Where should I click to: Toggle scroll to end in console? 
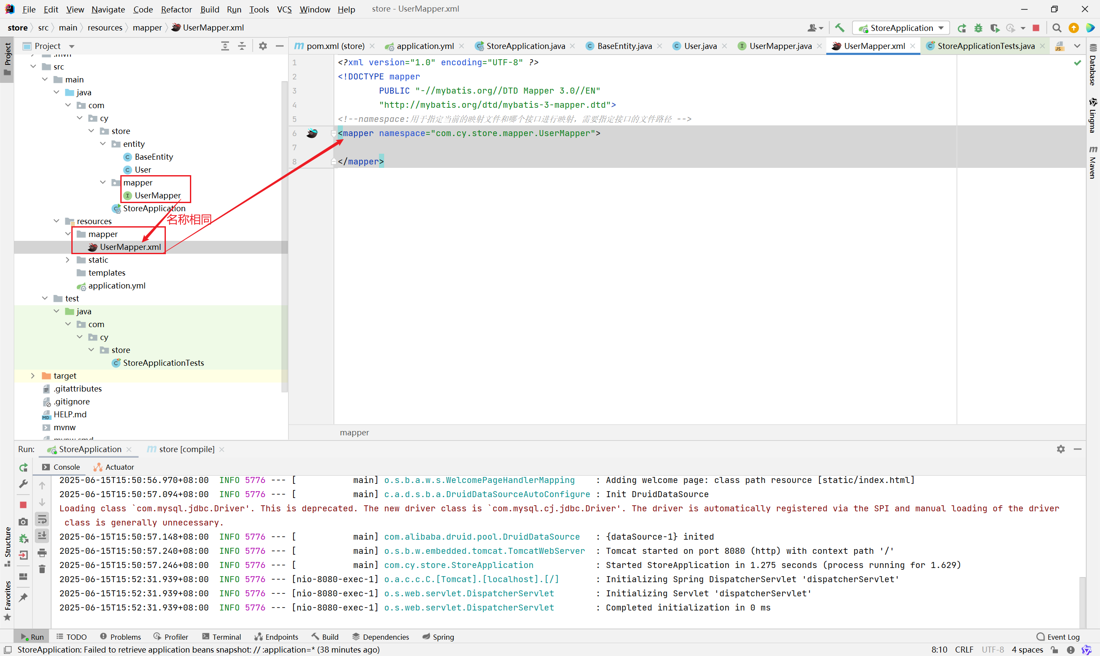[x=42, y=536]
